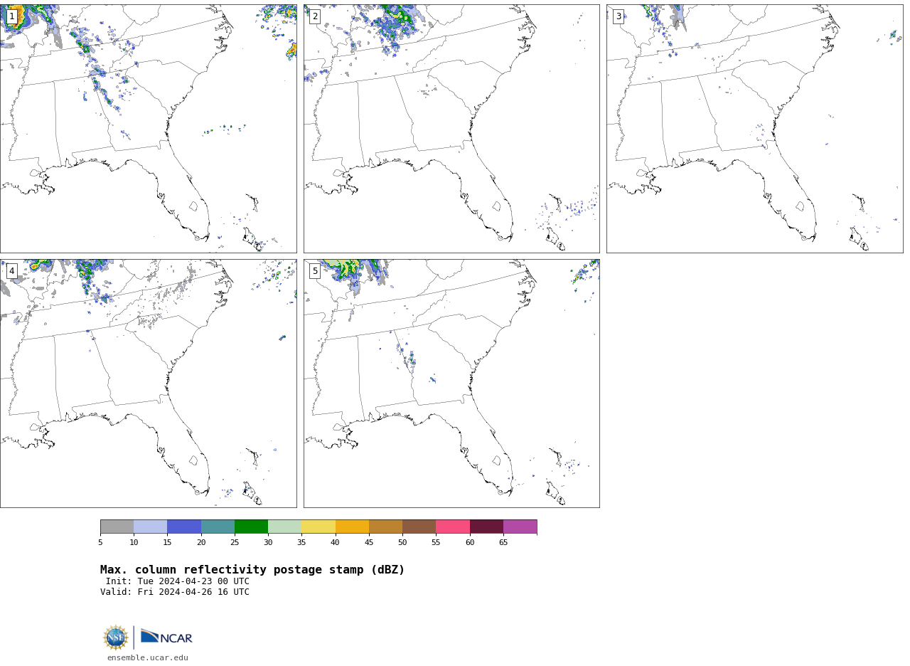
Task: Open the ensemble.ucar.edu link
Action: [148, 657]
